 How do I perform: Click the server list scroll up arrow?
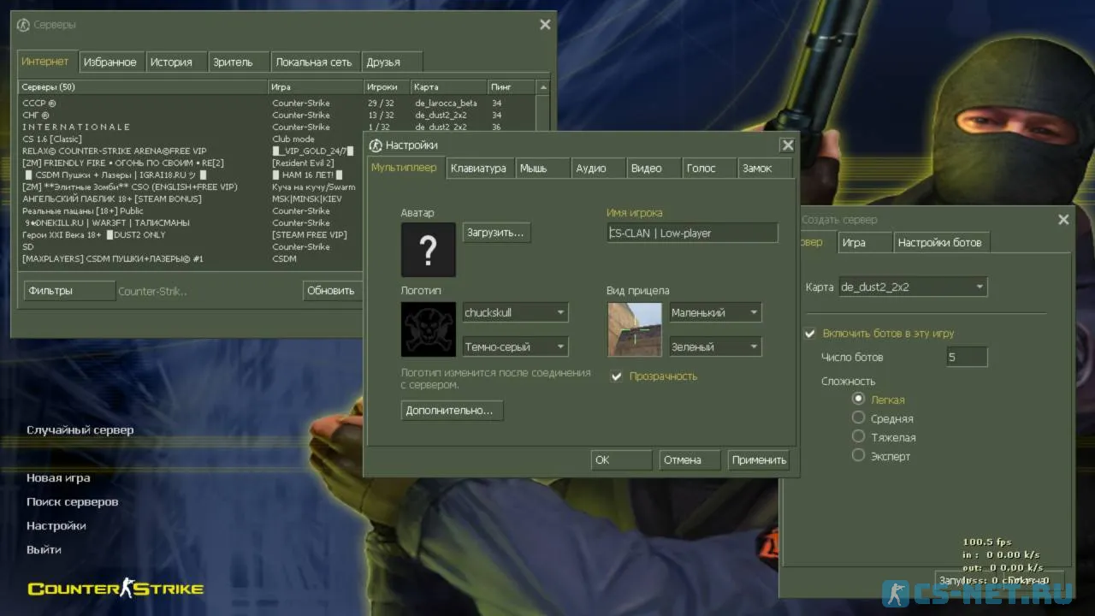tap(543, 87)
